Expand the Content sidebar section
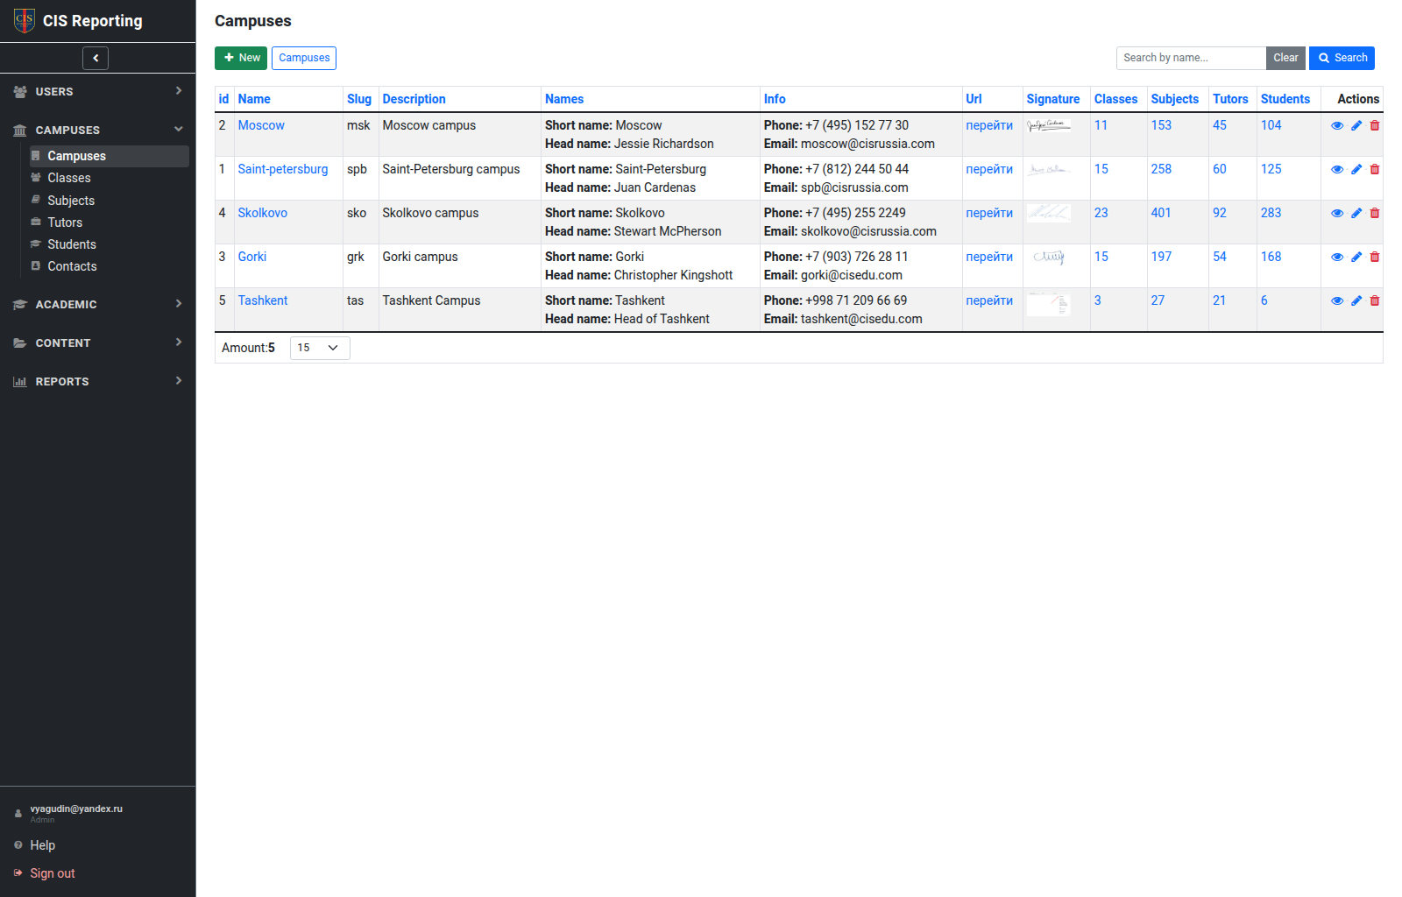1402x897 pixels. coord(98,343)
